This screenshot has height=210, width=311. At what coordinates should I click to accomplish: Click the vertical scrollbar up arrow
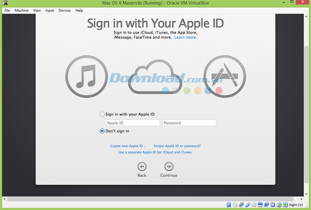(x=306, y=17)
